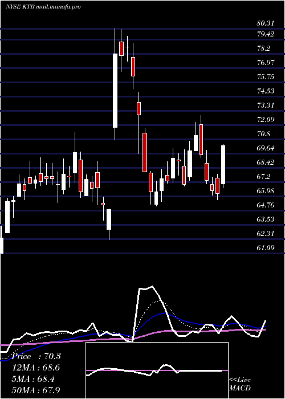This screenshot has width=285, height=399.
Task: Click the 72.09 price level label
Action: 266,120
